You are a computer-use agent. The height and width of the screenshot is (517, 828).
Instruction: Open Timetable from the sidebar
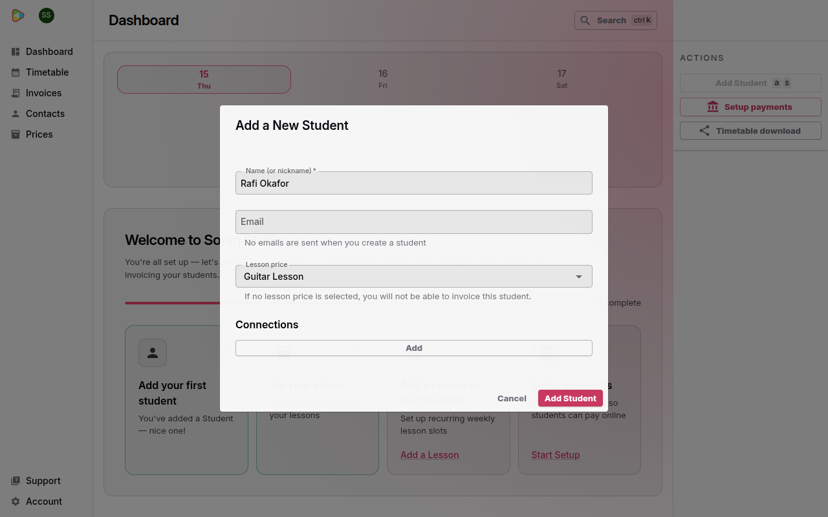47,72
